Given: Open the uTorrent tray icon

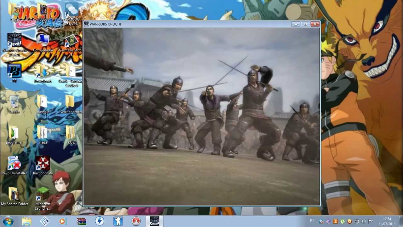Looking at the screenshot, I should click(x=343, y=221).
